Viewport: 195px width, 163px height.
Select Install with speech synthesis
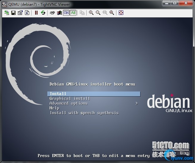pyautogui.click(x=84, y=113)
